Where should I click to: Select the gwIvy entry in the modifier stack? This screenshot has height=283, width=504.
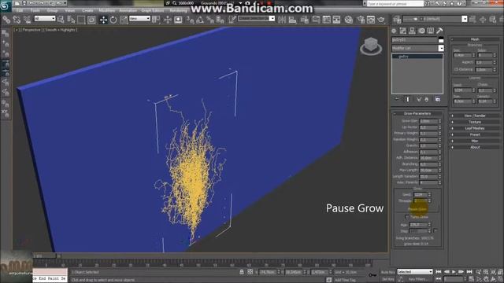tap(417, 56)
